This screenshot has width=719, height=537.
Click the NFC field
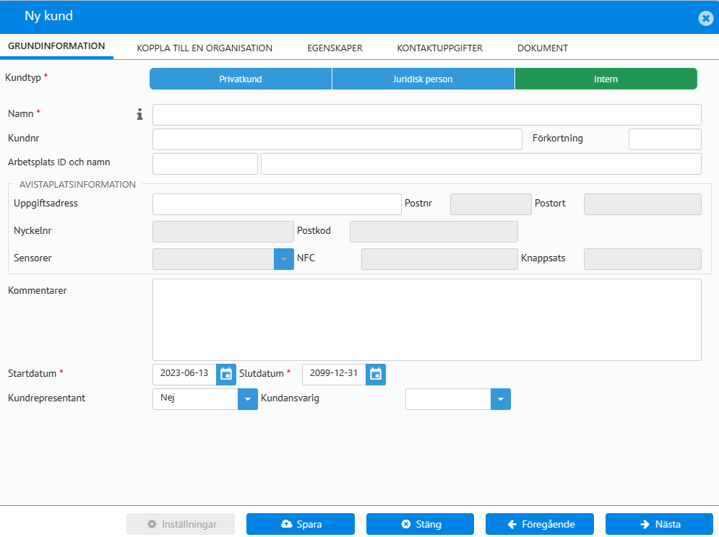coord(439,259)
